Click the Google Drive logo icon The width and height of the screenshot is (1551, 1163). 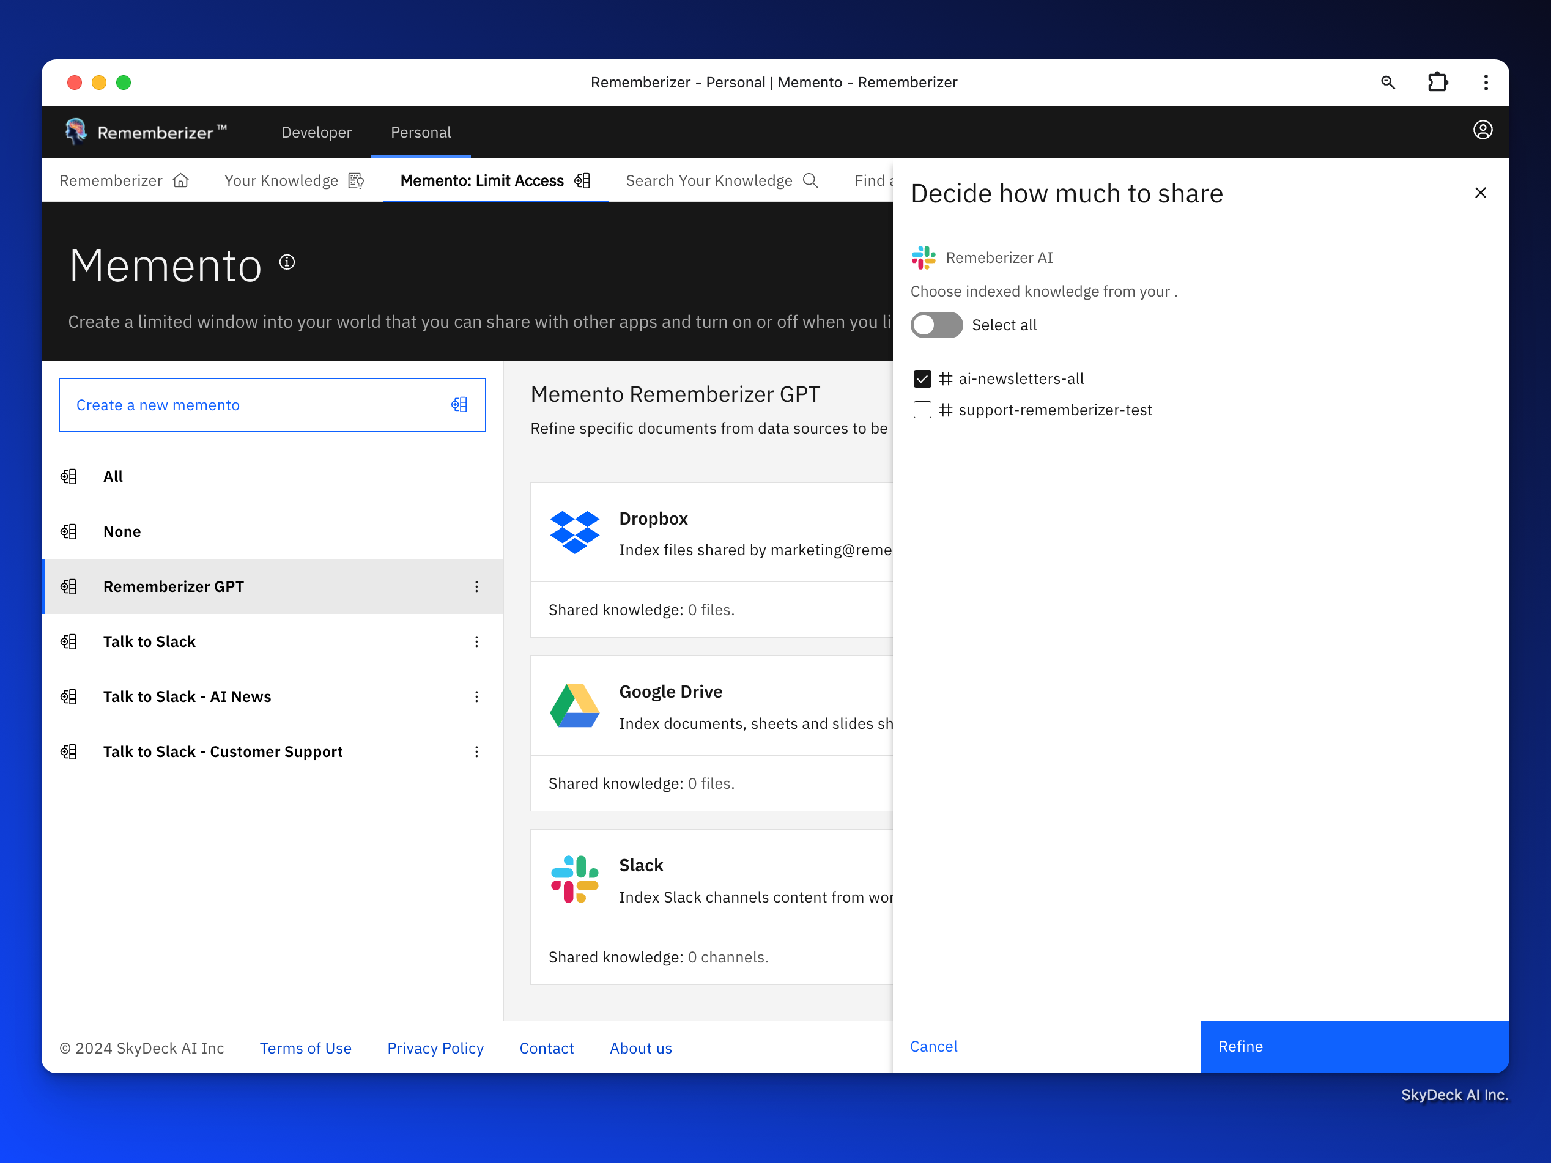(x=574, y=706)
